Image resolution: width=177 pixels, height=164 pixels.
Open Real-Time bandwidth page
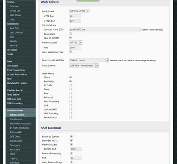pos(14,28)
